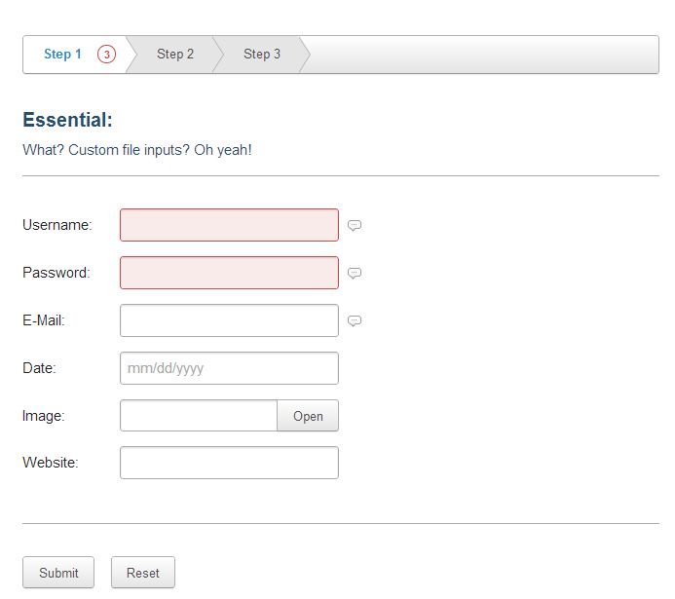The width and height of the screenshot is (675, 599).
Task: Open the Step 3 tab
Action: click(x=262, y=55)
